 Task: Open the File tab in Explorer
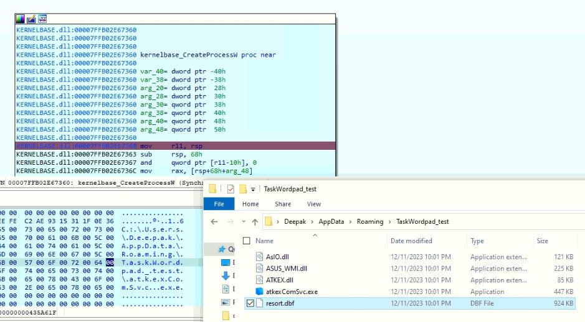[219, 204]
